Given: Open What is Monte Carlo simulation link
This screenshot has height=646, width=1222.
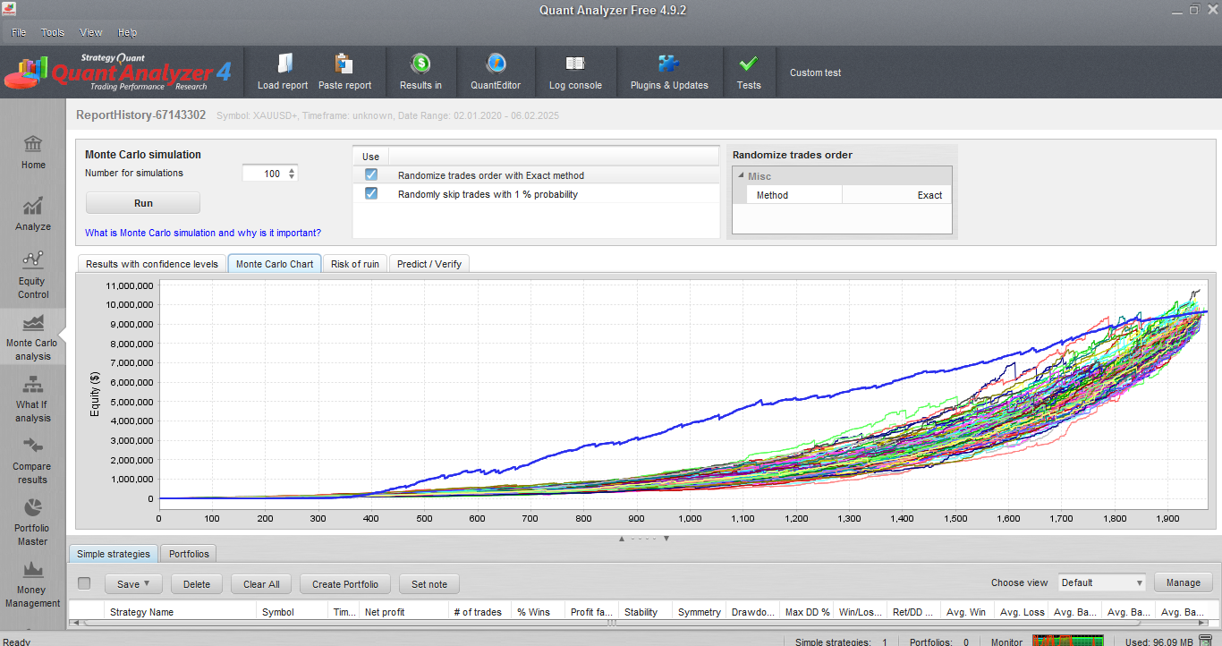Looking at the screenshot, I should coord(203,233).
